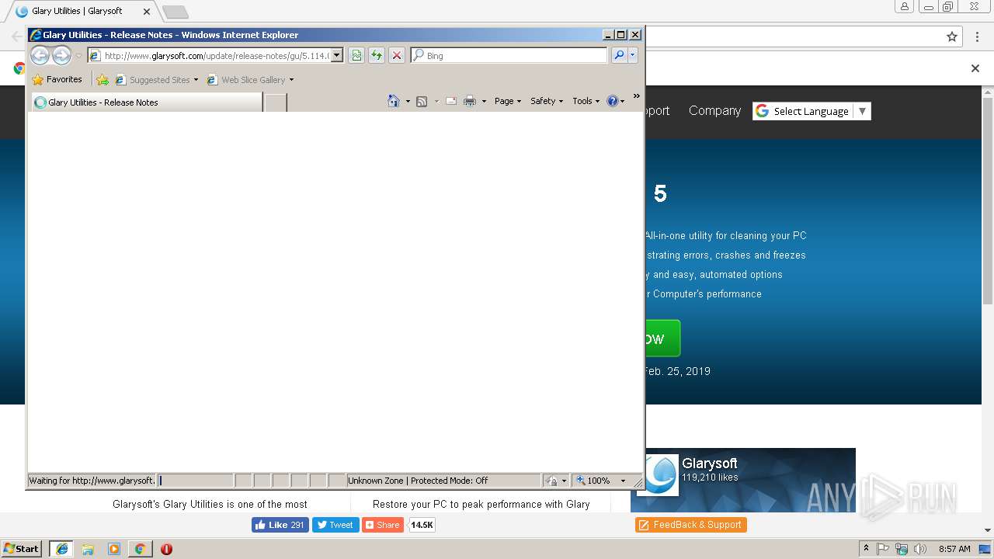Viewport: 994px width, 559px height.
Task: Click the Facebook Like 291 button
Action: click(280, 525)
